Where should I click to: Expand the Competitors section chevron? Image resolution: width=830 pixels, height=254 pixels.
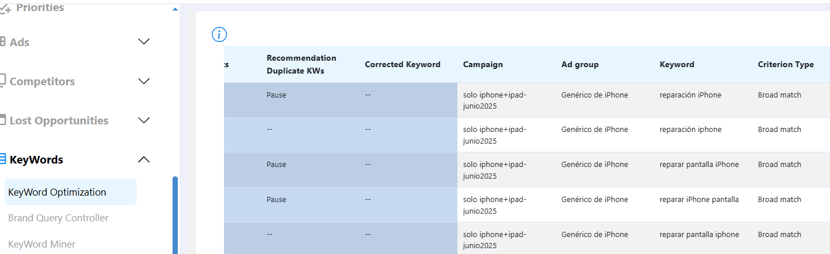(143, 81)
